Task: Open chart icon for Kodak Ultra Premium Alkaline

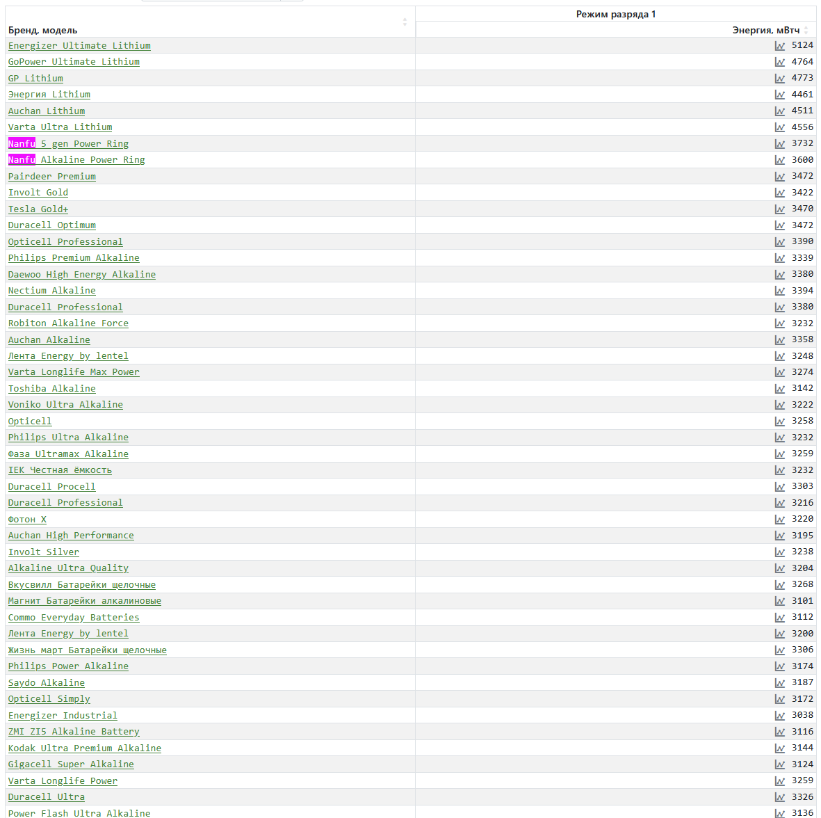Action: (x=779, y=748)
